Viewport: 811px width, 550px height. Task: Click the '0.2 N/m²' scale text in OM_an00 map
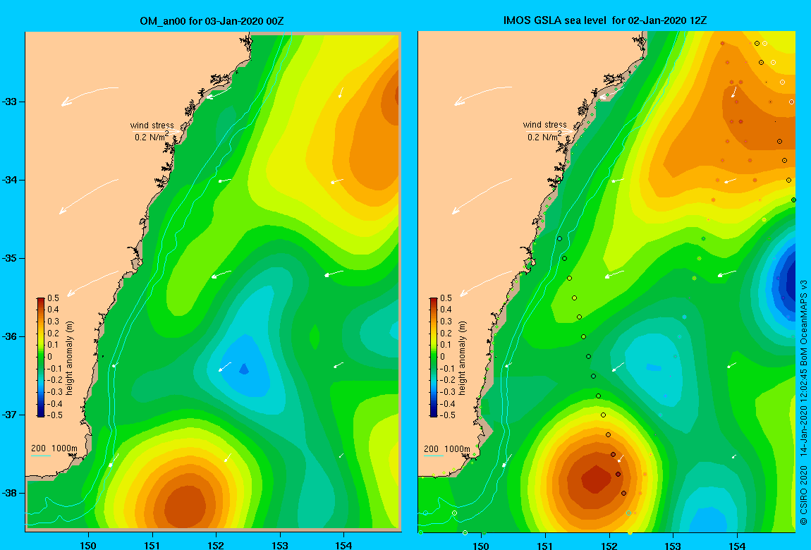pyautogui.click(x=152, y=137)
